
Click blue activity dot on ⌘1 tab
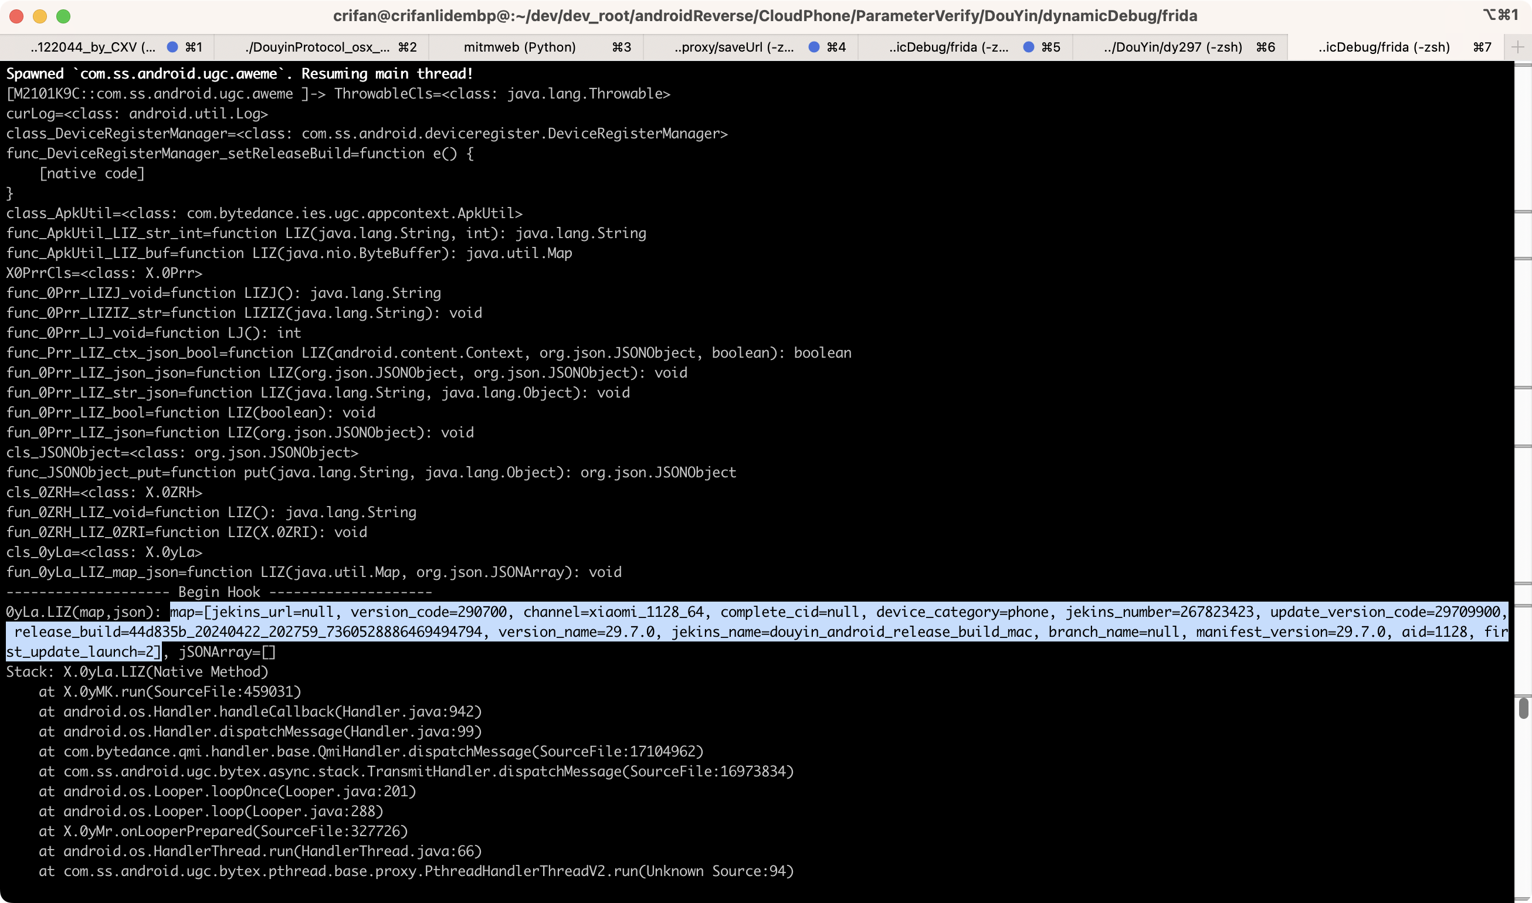click(172, 47)
